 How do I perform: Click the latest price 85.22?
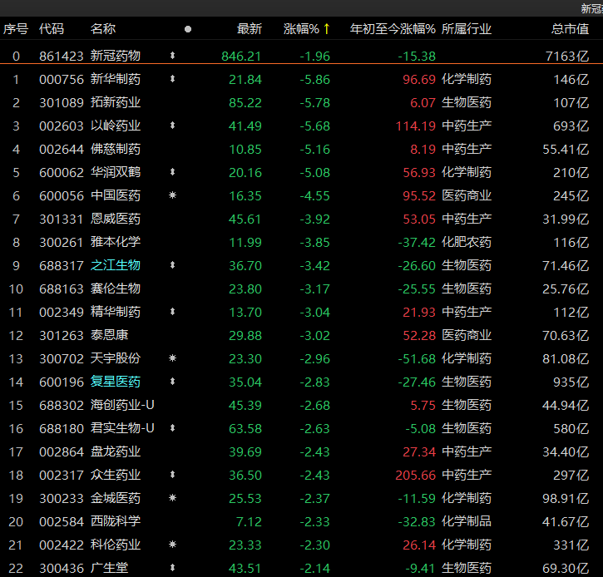coord(245,103)
